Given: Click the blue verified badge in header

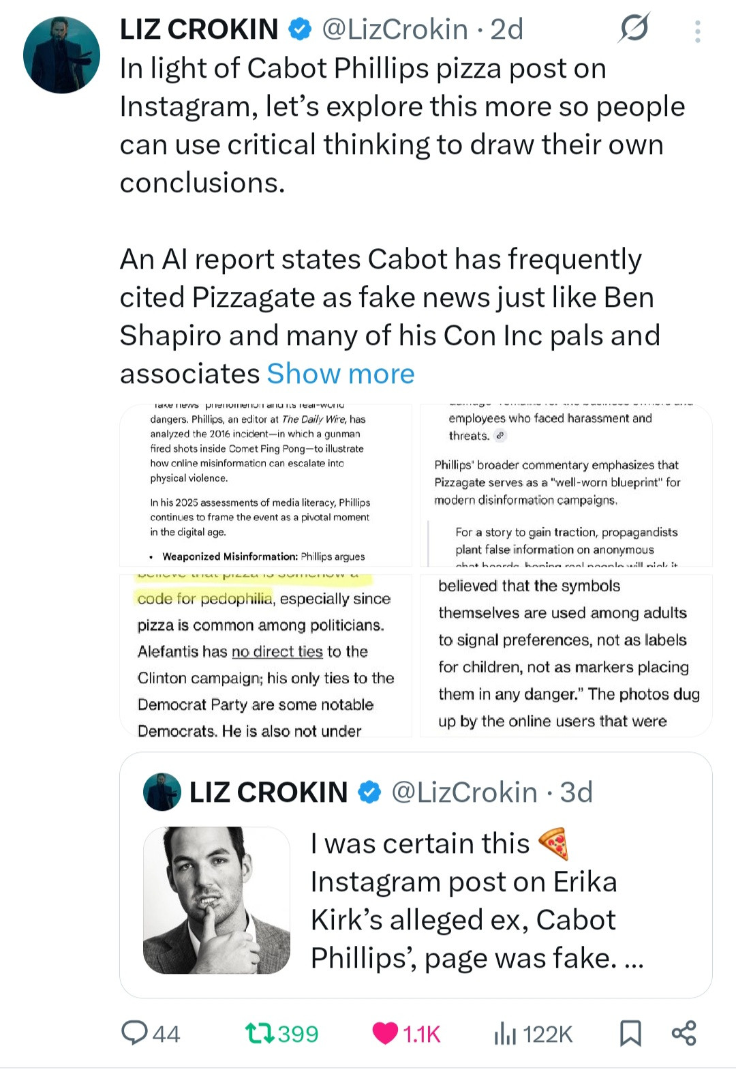Looking at the screenshot, I should (x=300, y=29).
